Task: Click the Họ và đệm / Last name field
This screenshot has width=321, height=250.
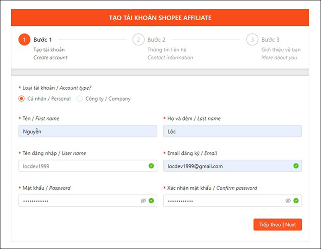Action: coord(232,131)
